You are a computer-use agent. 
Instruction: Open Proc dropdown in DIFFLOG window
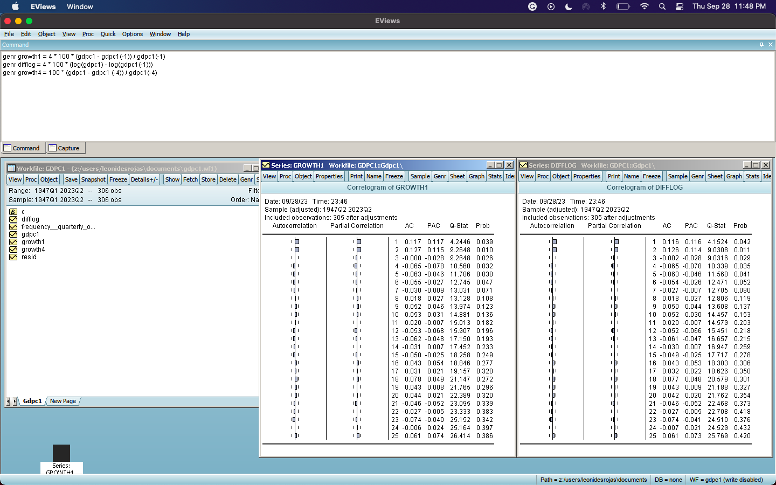pyautogui.click(x=543, y=176)
